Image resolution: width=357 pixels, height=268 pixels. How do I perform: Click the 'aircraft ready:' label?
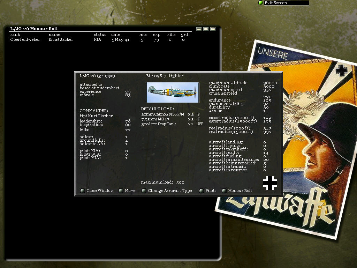coord(224,152)
